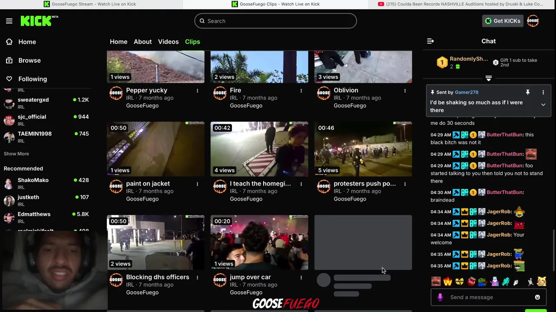Insert the Wu-Tang logo emote
Image resolution: width=556 pixels, height=312 pixels.
pyautogui.click(x=460, y=282)
